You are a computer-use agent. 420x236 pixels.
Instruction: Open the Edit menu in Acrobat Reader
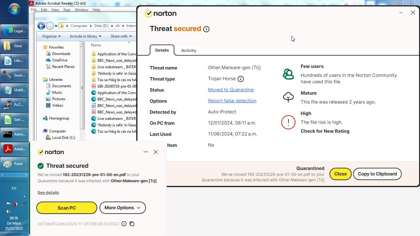[x=44, y=10]
